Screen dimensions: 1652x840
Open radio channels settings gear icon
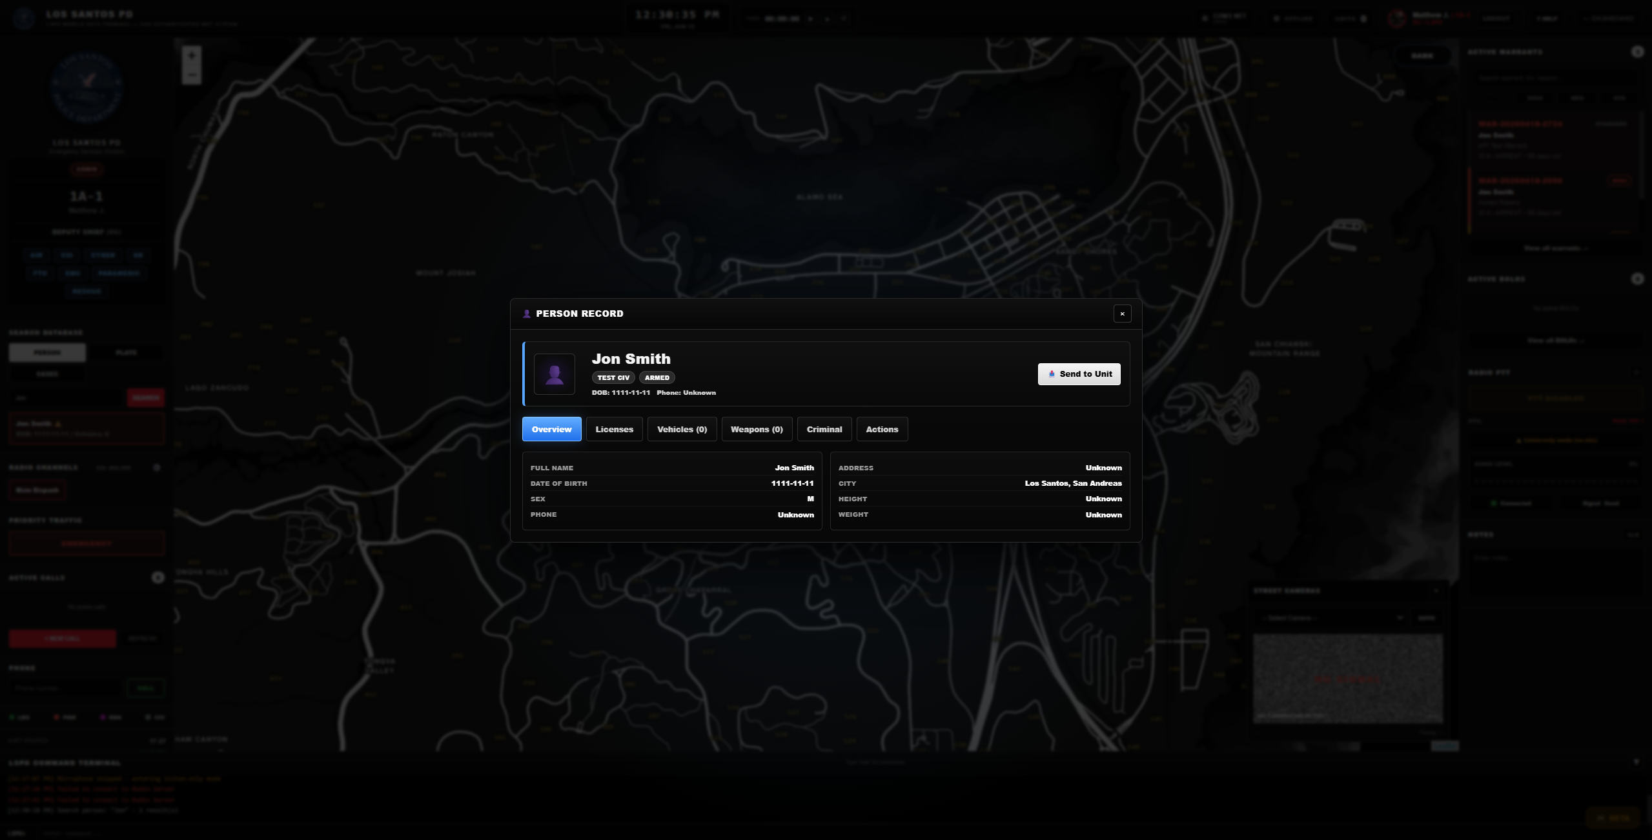click(157, 467)
